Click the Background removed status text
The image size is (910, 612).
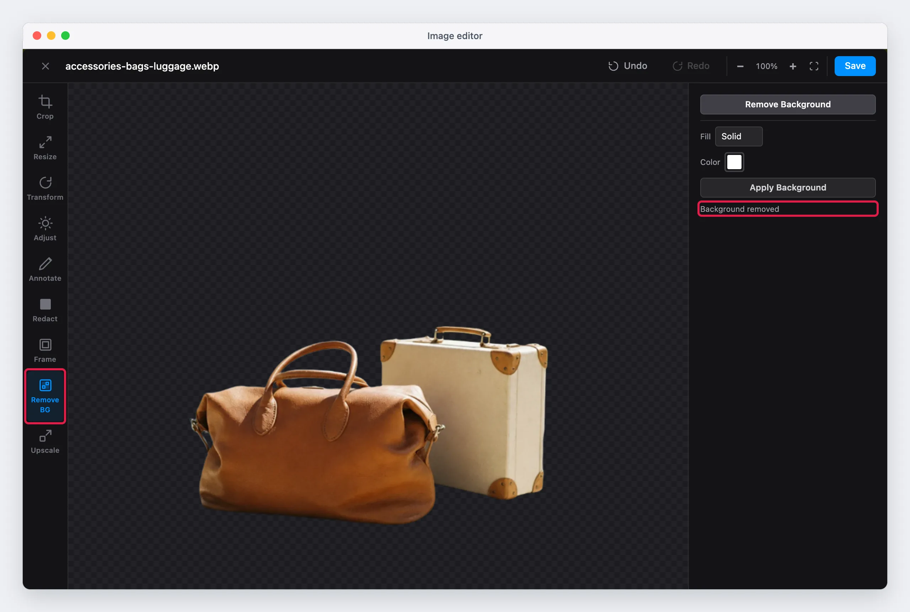(x=740, y=209)
